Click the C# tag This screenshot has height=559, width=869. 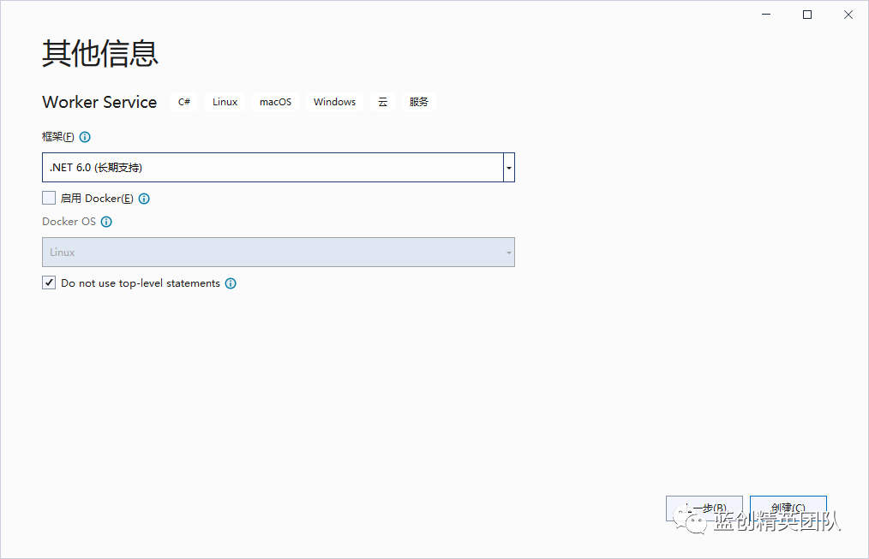[184, 102]
